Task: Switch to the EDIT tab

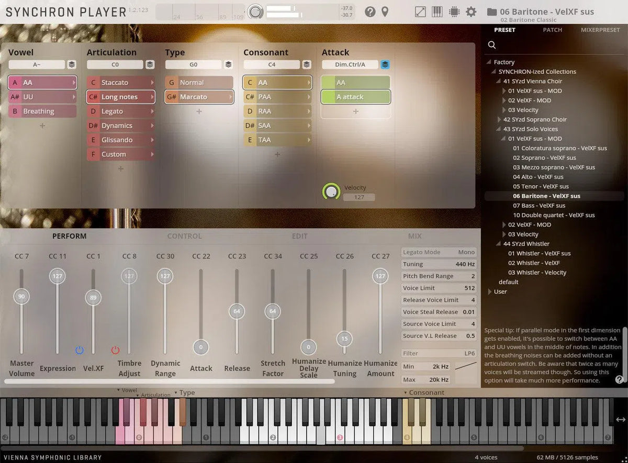Action: pyautogui.click(x=299, y=236)
